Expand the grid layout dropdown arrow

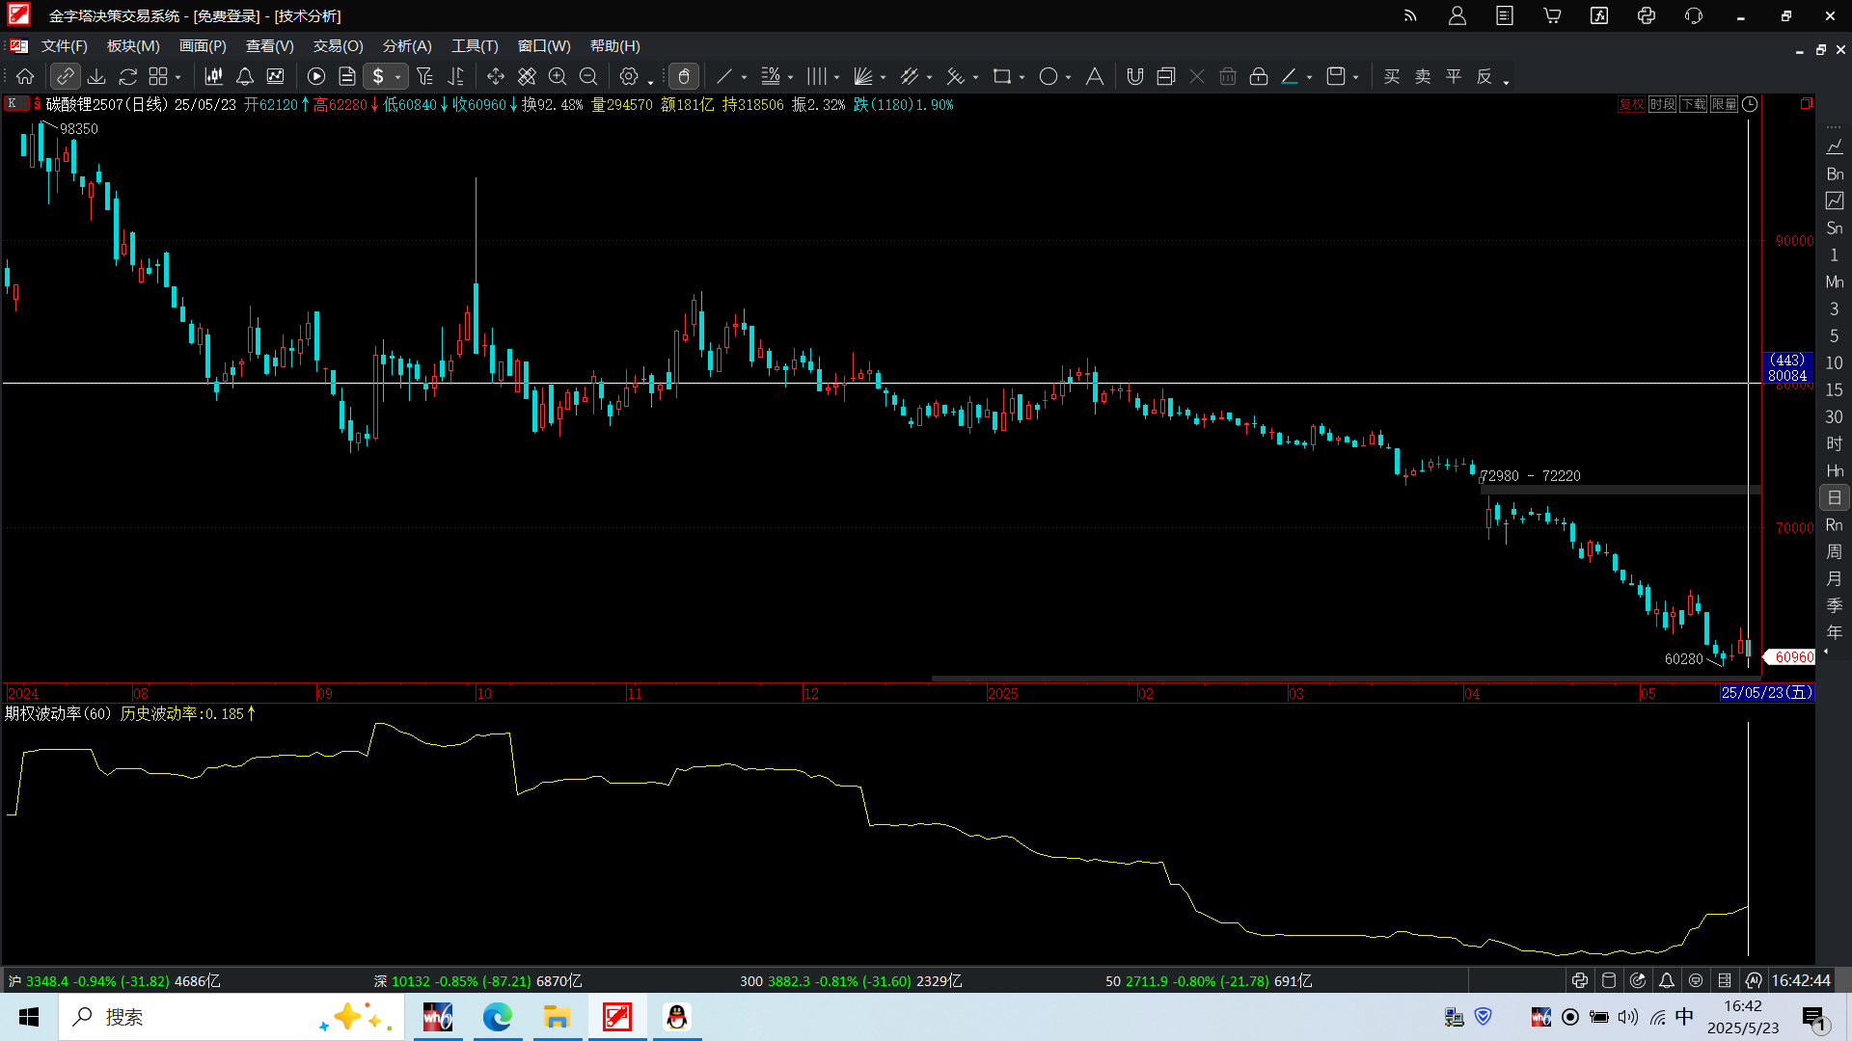click(x=178, y=77)
